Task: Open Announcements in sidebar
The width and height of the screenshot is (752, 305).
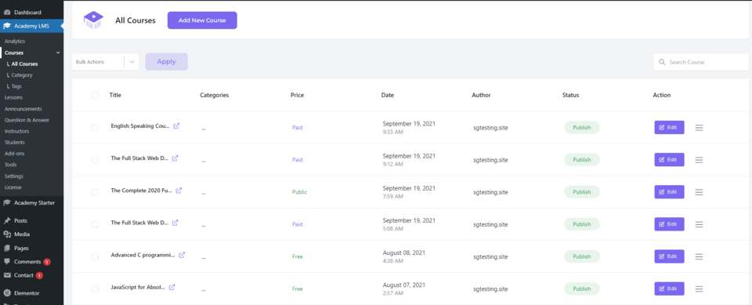Action: pyautogui.click(x=23, y=109)
